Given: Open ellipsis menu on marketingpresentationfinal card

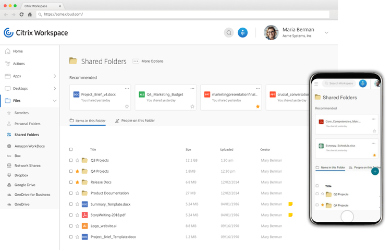Looking at the screenshot, I should click(x=258, y=88).
